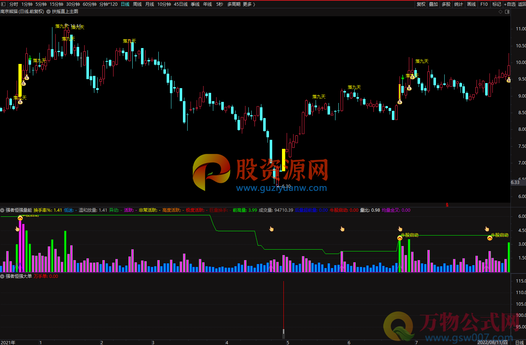Screen dimensions: 526x345
Task: Click the diamond icon in main chart header
Action: [x=501, y=12]
